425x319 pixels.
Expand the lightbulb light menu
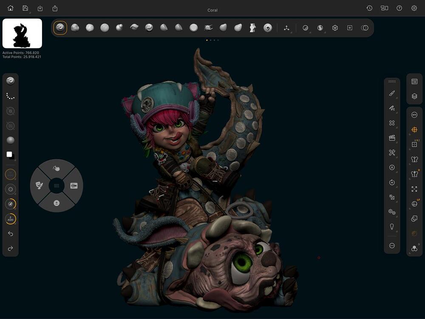click(x=392, y=227)
